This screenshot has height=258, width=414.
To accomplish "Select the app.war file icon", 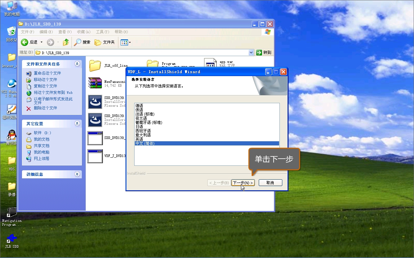I will click(x=210, y=63).
